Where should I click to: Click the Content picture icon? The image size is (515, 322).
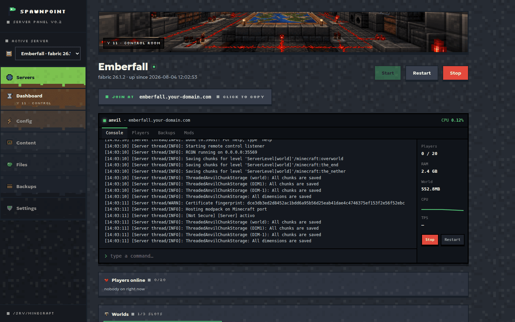coord(10,142)
